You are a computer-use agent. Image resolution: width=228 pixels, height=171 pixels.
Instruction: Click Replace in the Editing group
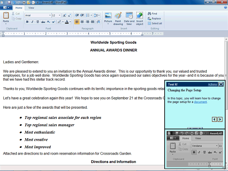(x=154, y=19)
